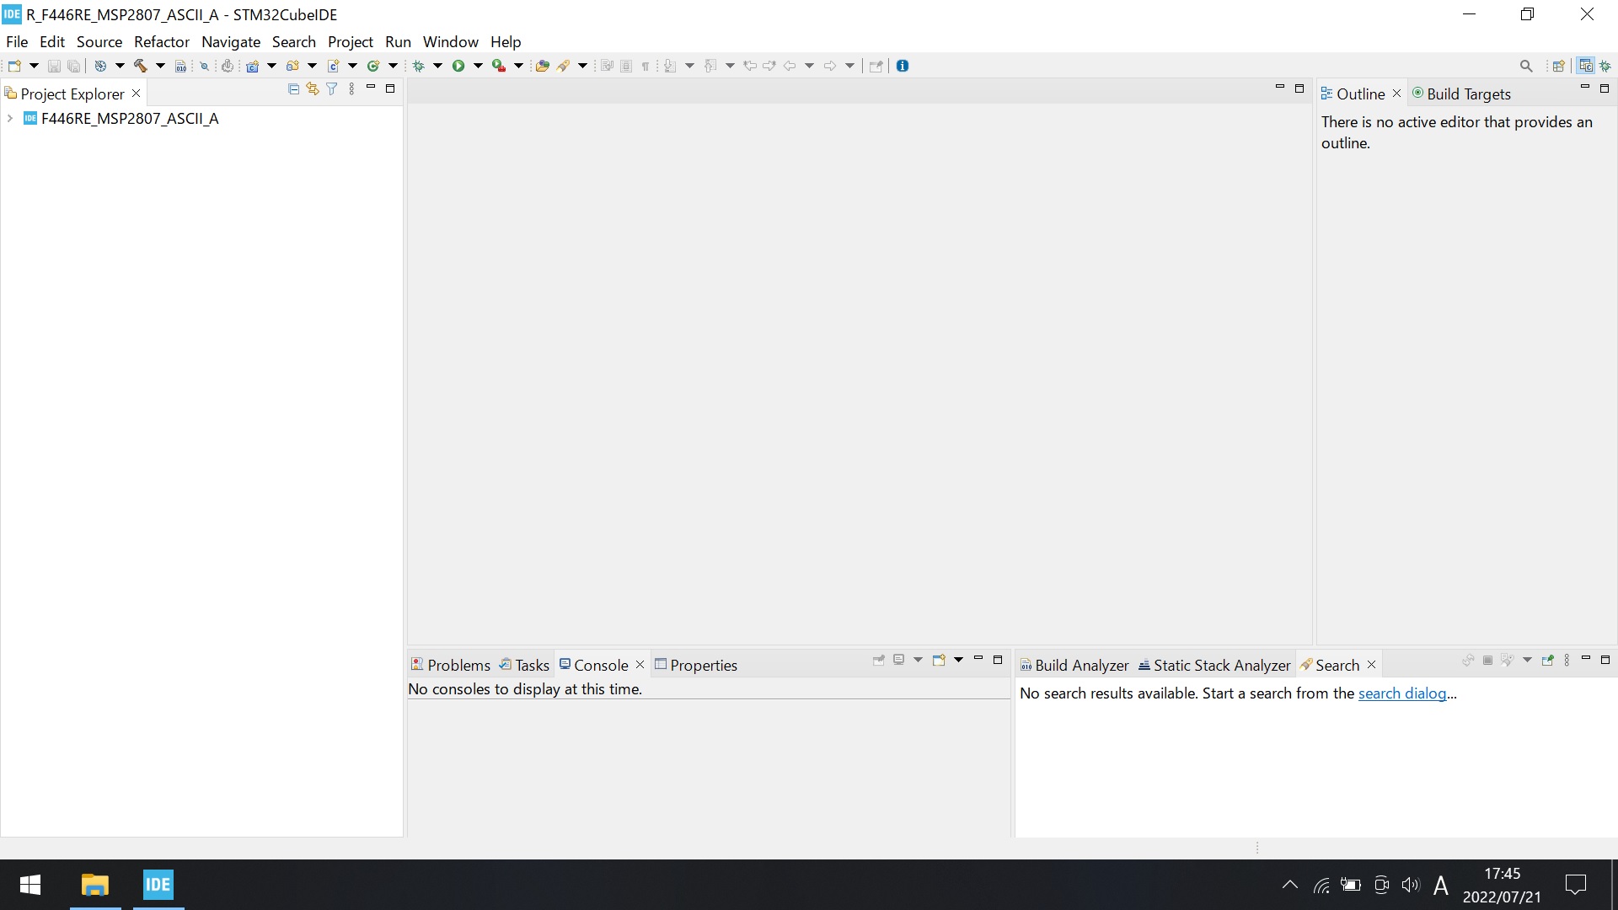Click the New project icon in toolbar
The height and width of the screenshot is (910, 1618).
[x=15, y=66]
